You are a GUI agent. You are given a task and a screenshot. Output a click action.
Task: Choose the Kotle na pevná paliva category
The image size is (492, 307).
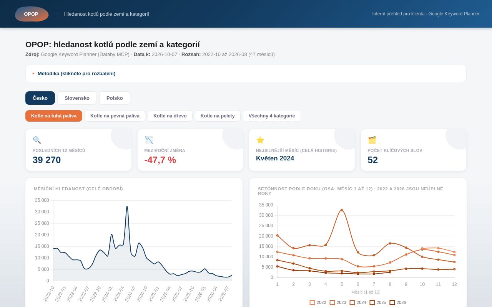pyautogui.click(x=115, y=116)
